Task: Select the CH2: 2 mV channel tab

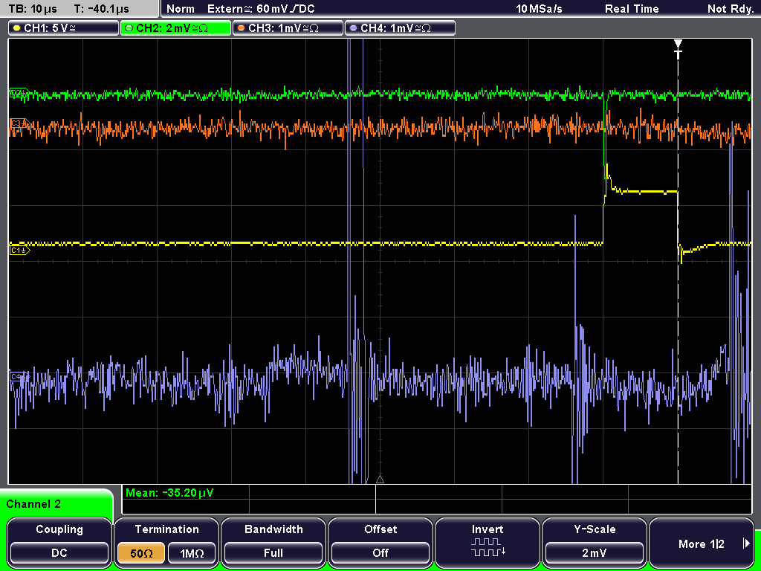Action: 175,28
